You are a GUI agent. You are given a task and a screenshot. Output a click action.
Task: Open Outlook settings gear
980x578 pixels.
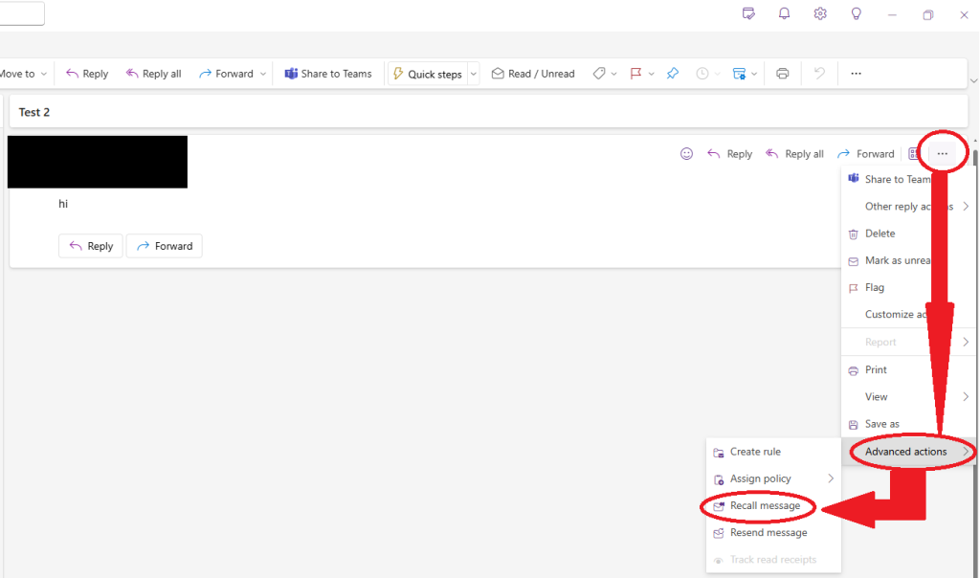pyautogui.click(x=820, y=14)
